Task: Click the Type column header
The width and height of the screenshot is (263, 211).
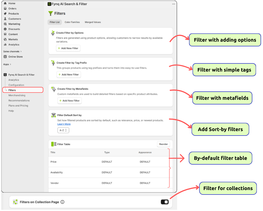Action: (107, 152)
